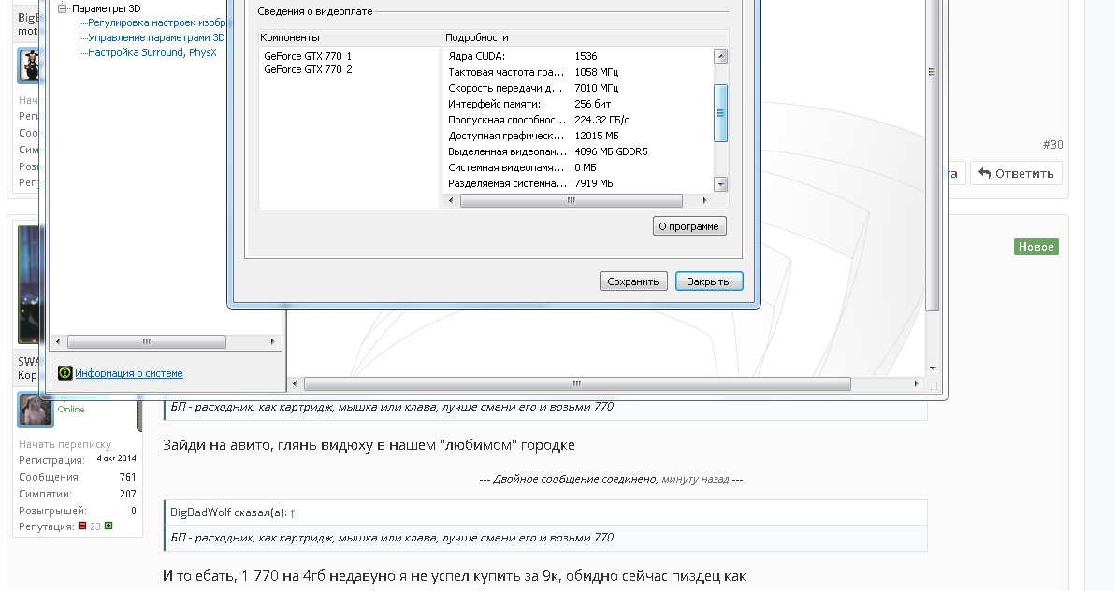Click main panel bottom scroll-right arrow
The image size is (1115, 591).
point(916,384)
